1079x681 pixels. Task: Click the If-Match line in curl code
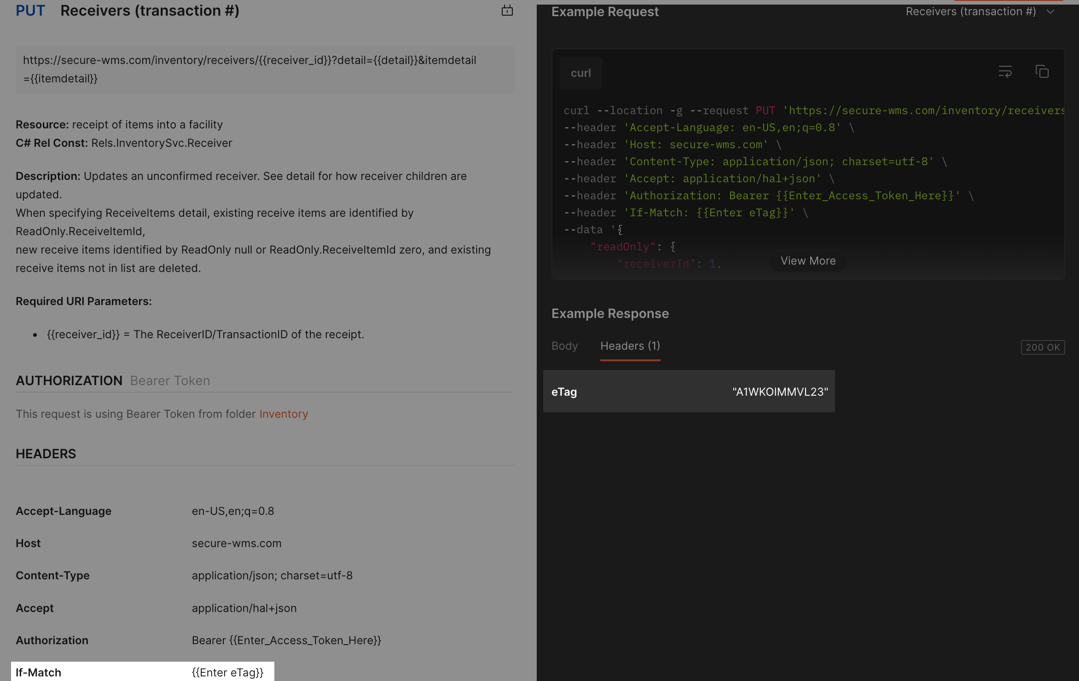(686, 213)
